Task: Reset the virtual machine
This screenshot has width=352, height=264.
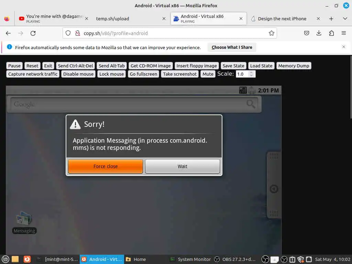Action: pyautogui.click(x=32, y=66)
